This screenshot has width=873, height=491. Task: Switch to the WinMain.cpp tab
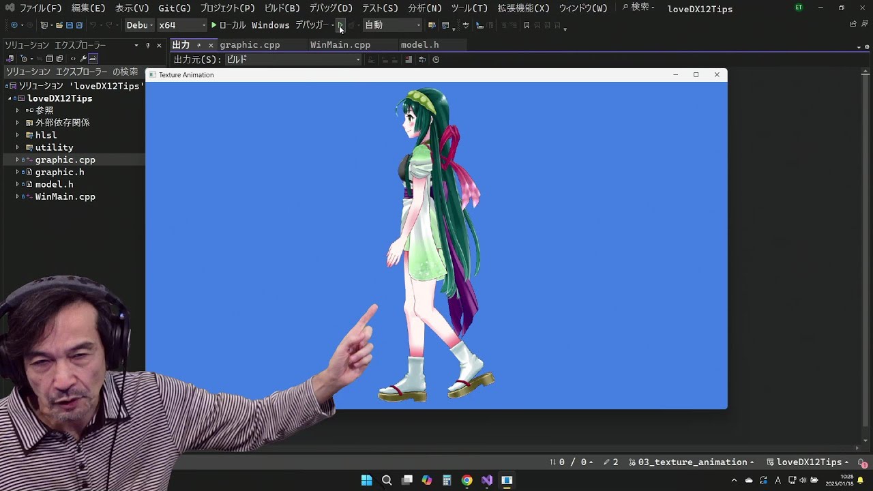pos(340,45)
